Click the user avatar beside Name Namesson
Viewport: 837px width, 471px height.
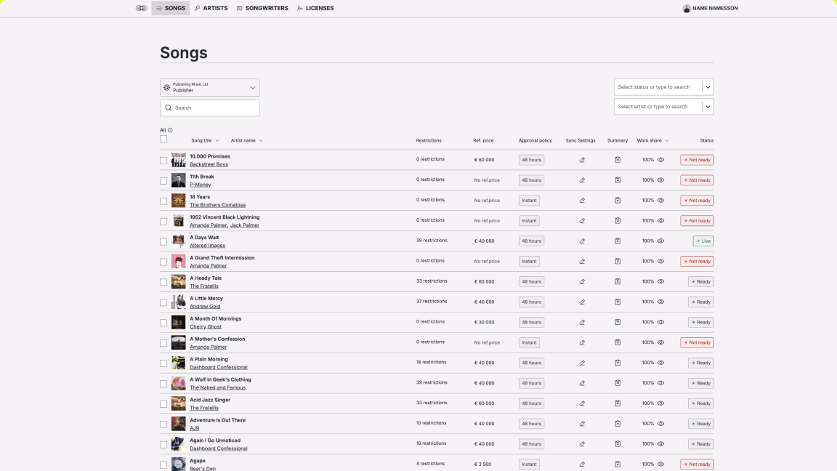[687, 9]
